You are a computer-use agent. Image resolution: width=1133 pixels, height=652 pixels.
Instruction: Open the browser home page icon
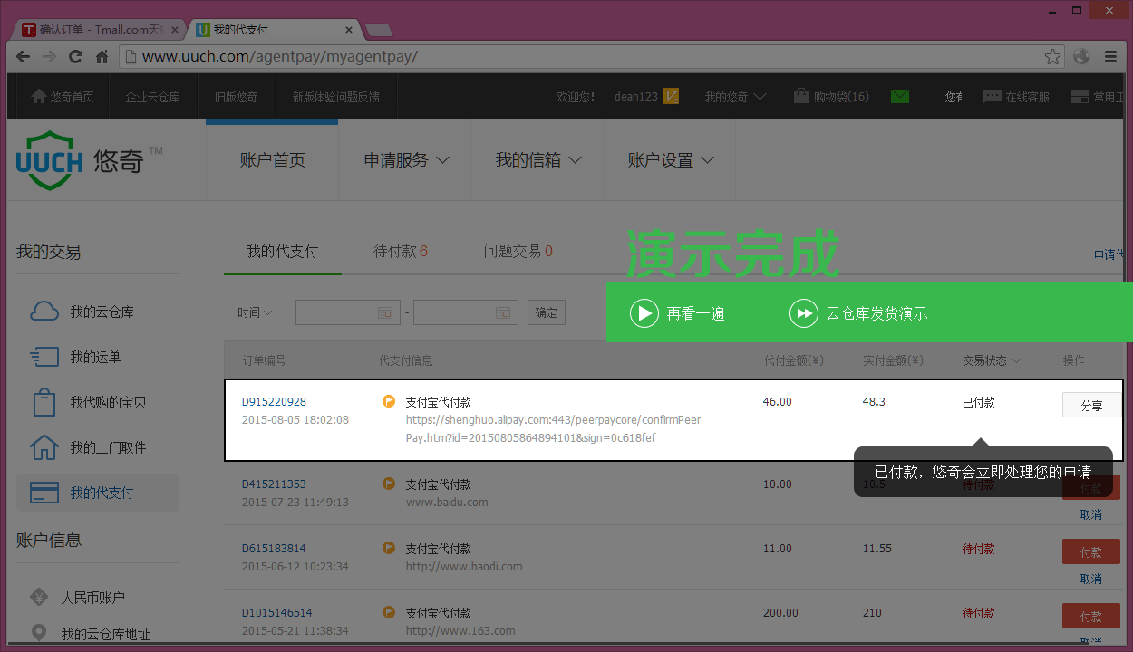pyautogui.click(x=102, y=56)
